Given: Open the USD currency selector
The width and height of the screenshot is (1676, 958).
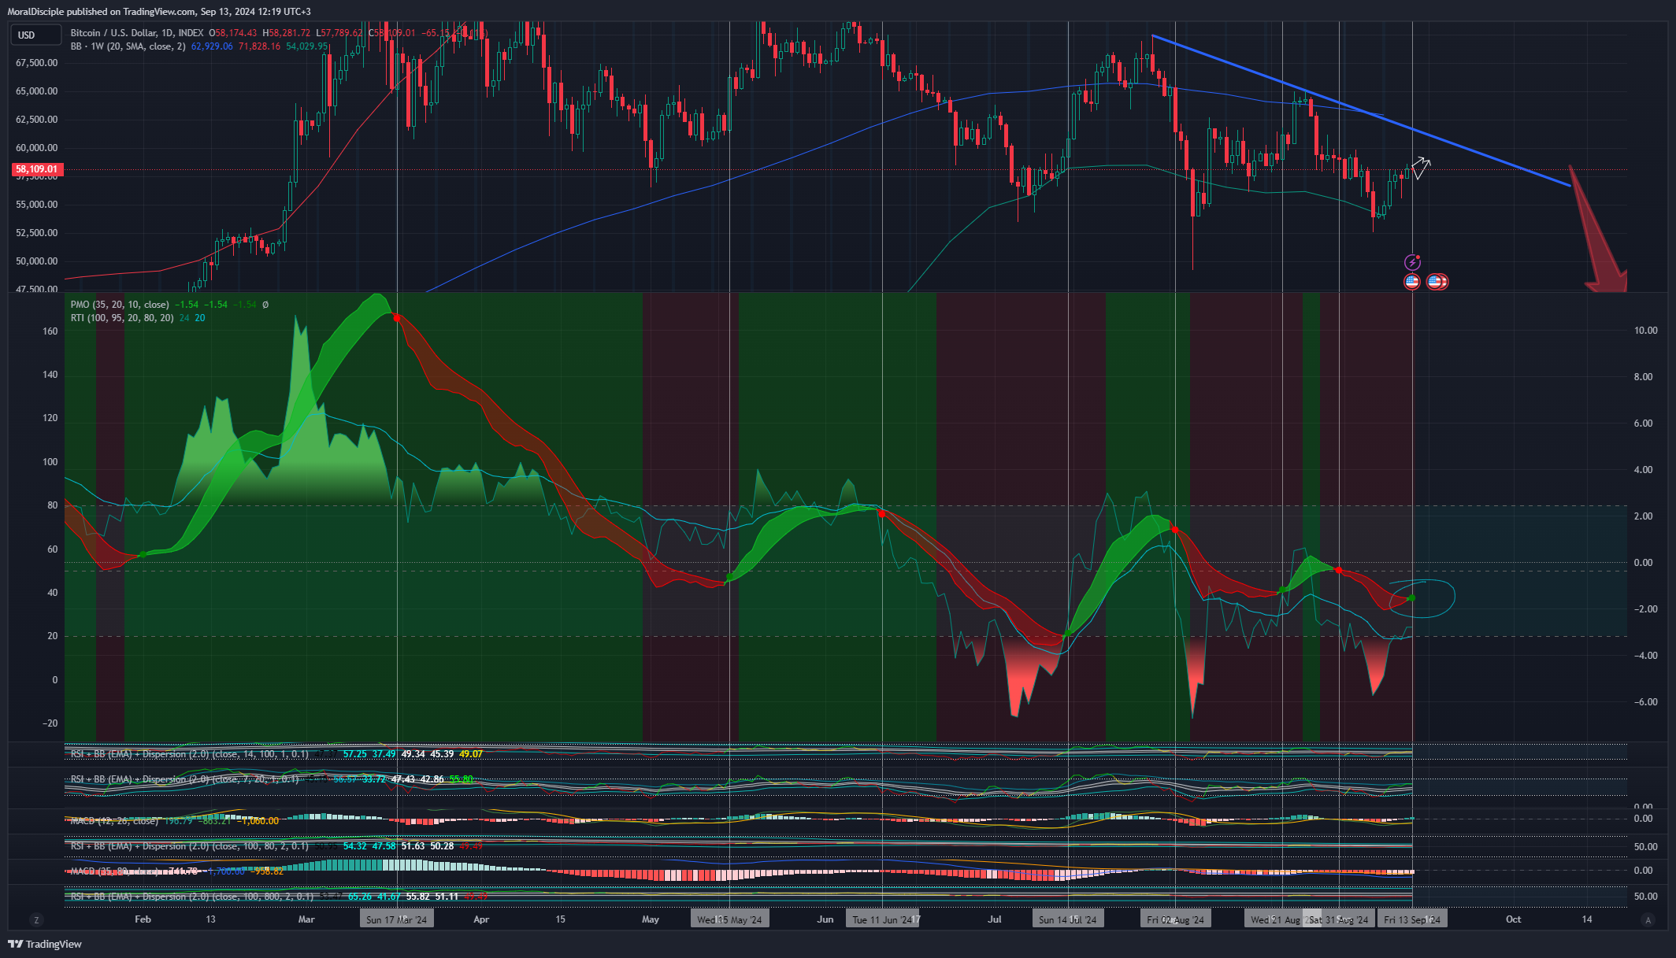Looking at the screenshot, I should [35, 35].
